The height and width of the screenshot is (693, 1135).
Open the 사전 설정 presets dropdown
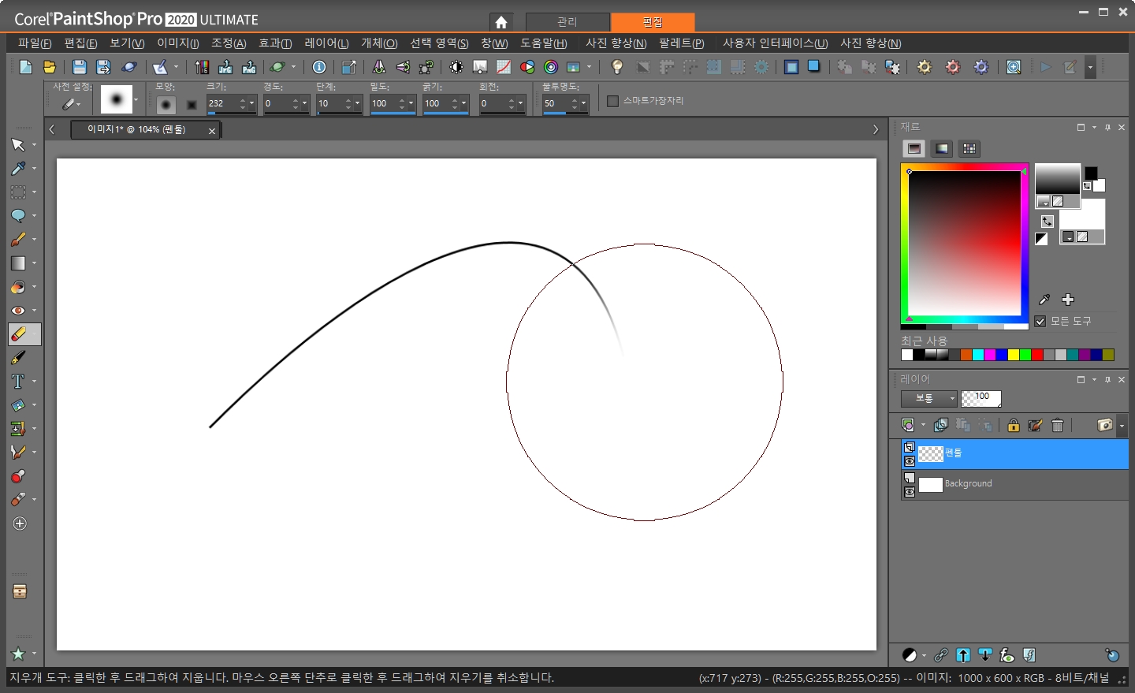coord(72,104)
